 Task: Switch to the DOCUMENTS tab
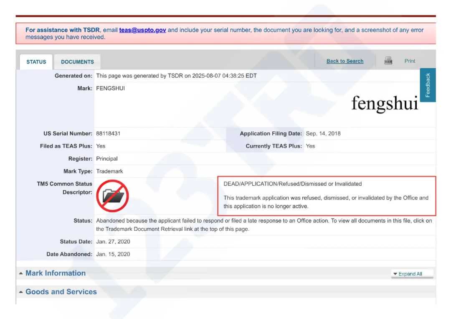[x=77, y=62]
